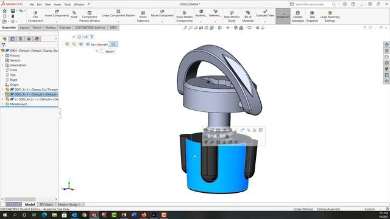Toggle the Instant3D button
Screen dimensions: 390x219
pyautogui.click(x=283, y=16)
